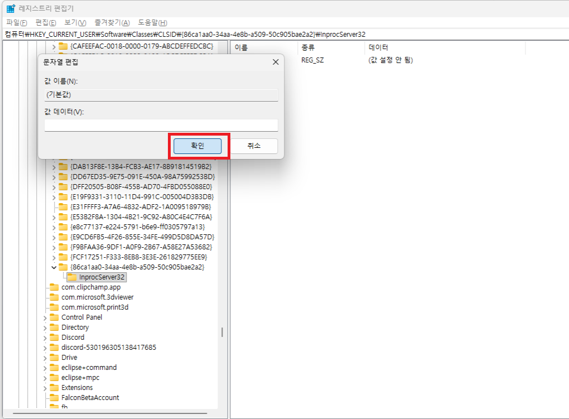This screenshot has height=419, width=569.
Task: Click the InprocServer32 folder icon
Action: point(72,277)
